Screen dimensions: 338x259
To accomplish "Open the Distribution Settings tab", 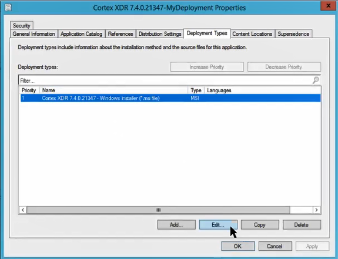I will 160,34.
